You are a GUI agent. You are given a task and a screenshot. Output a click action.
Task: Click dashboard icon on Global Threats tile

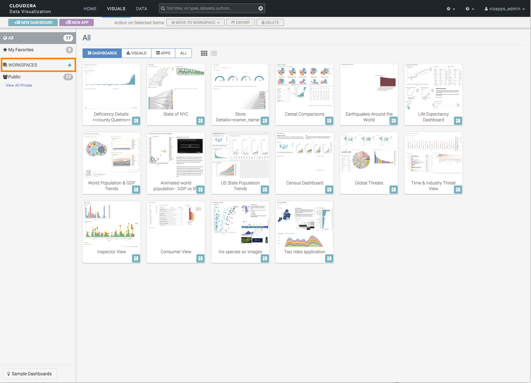tap(394, 190)
